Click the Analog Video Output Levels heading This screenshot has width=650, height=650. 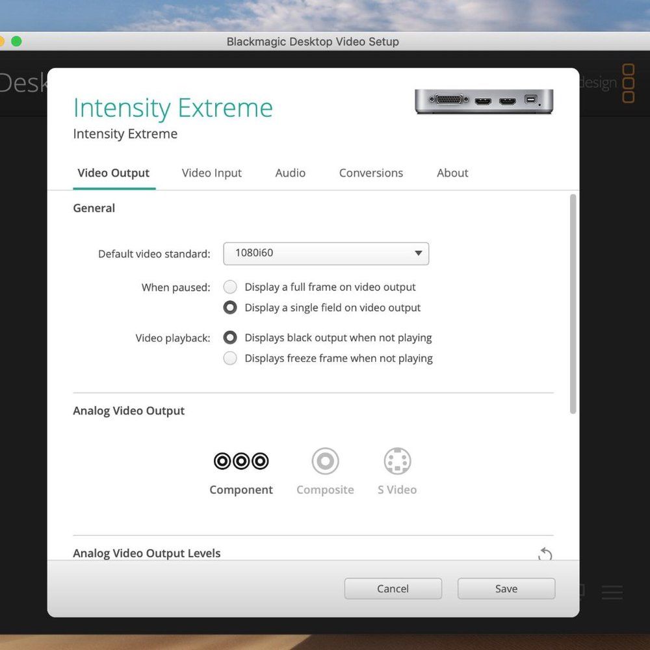pos(147,553)
